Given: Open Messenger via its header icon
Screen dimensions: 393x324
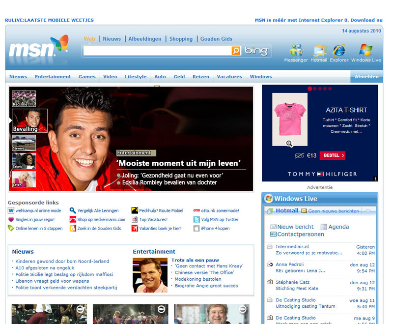Looking at the screenshot, I should click(296, 50).
